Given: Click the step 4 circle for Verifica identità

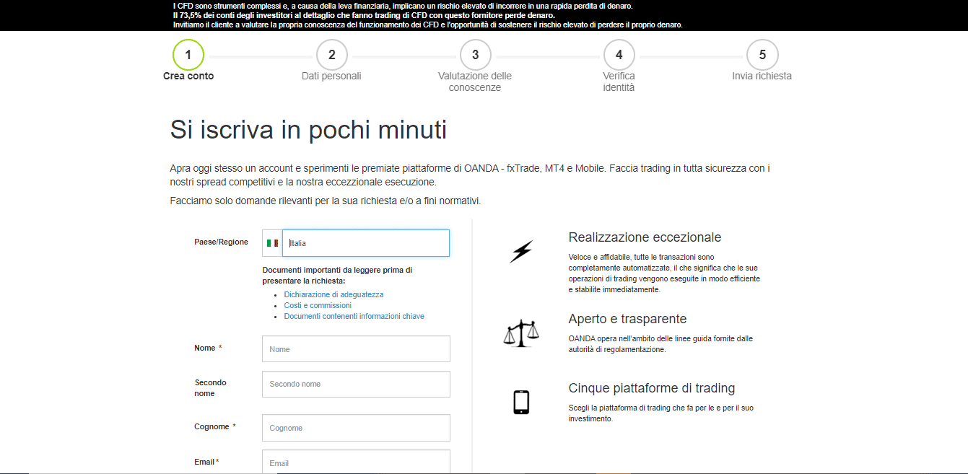Looking at the screenshot, I should [619, 54].
